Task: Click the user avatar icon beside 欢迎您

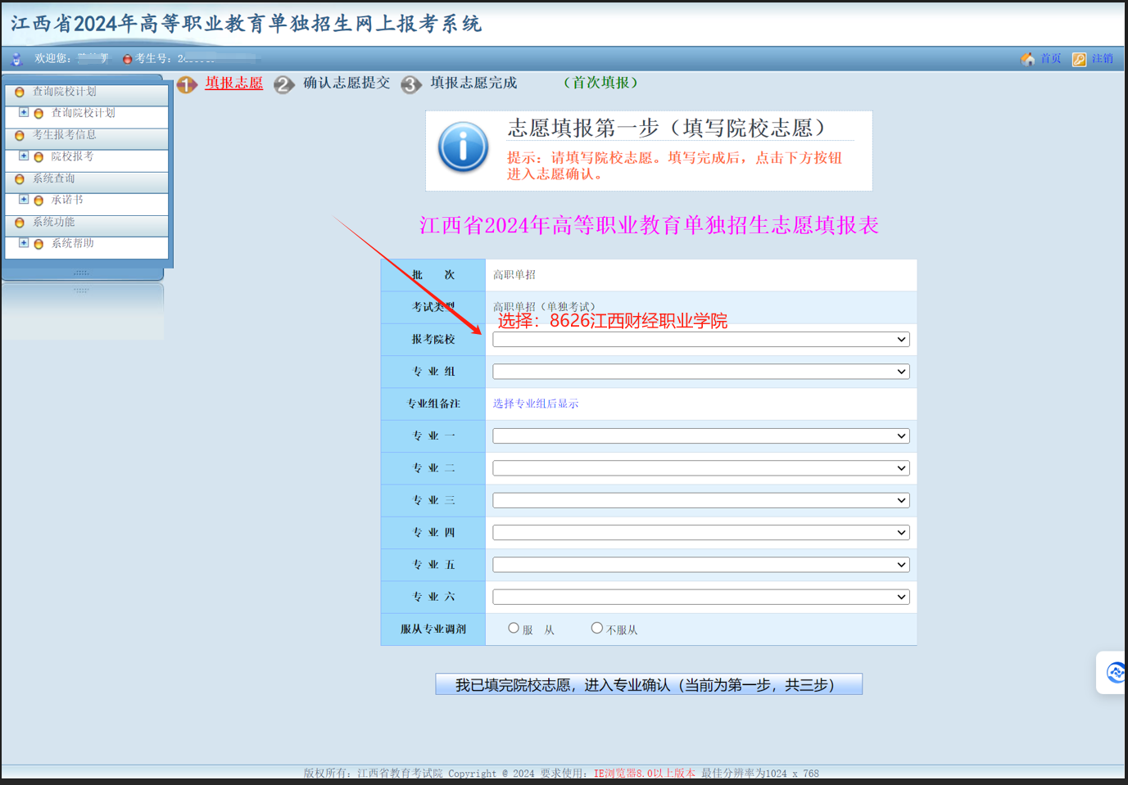Action: point(16,59)
